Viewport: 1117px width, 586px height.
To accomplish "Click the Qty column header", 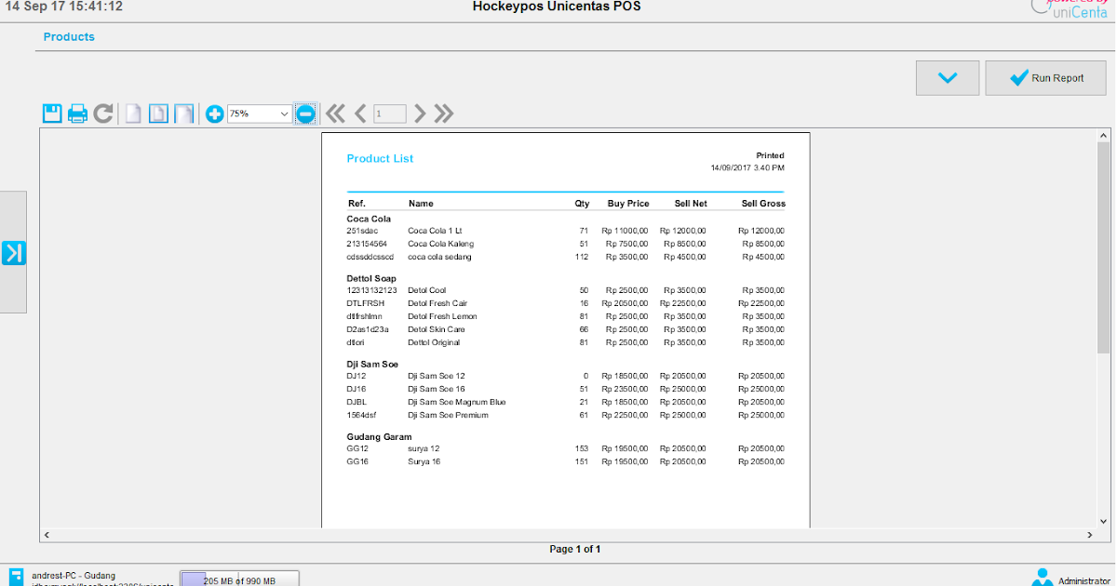I will pos(582,203).
